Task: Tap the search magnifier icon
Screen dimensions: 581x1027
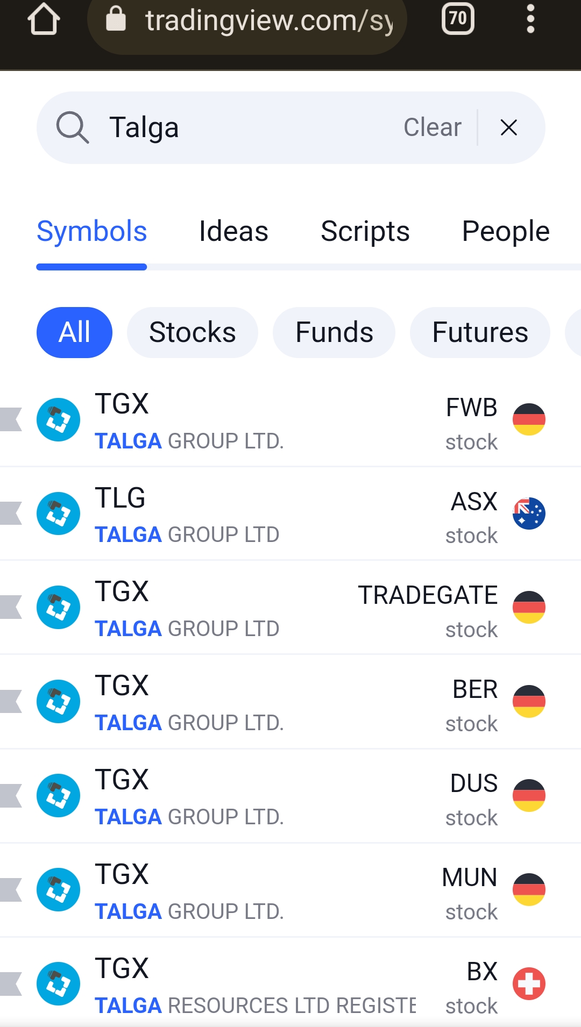Action: point(73,128)
